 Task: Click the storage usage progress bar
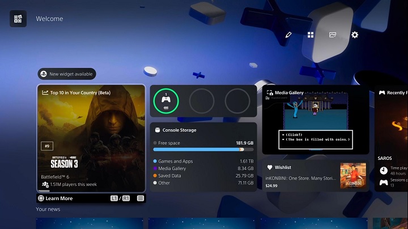203,150
